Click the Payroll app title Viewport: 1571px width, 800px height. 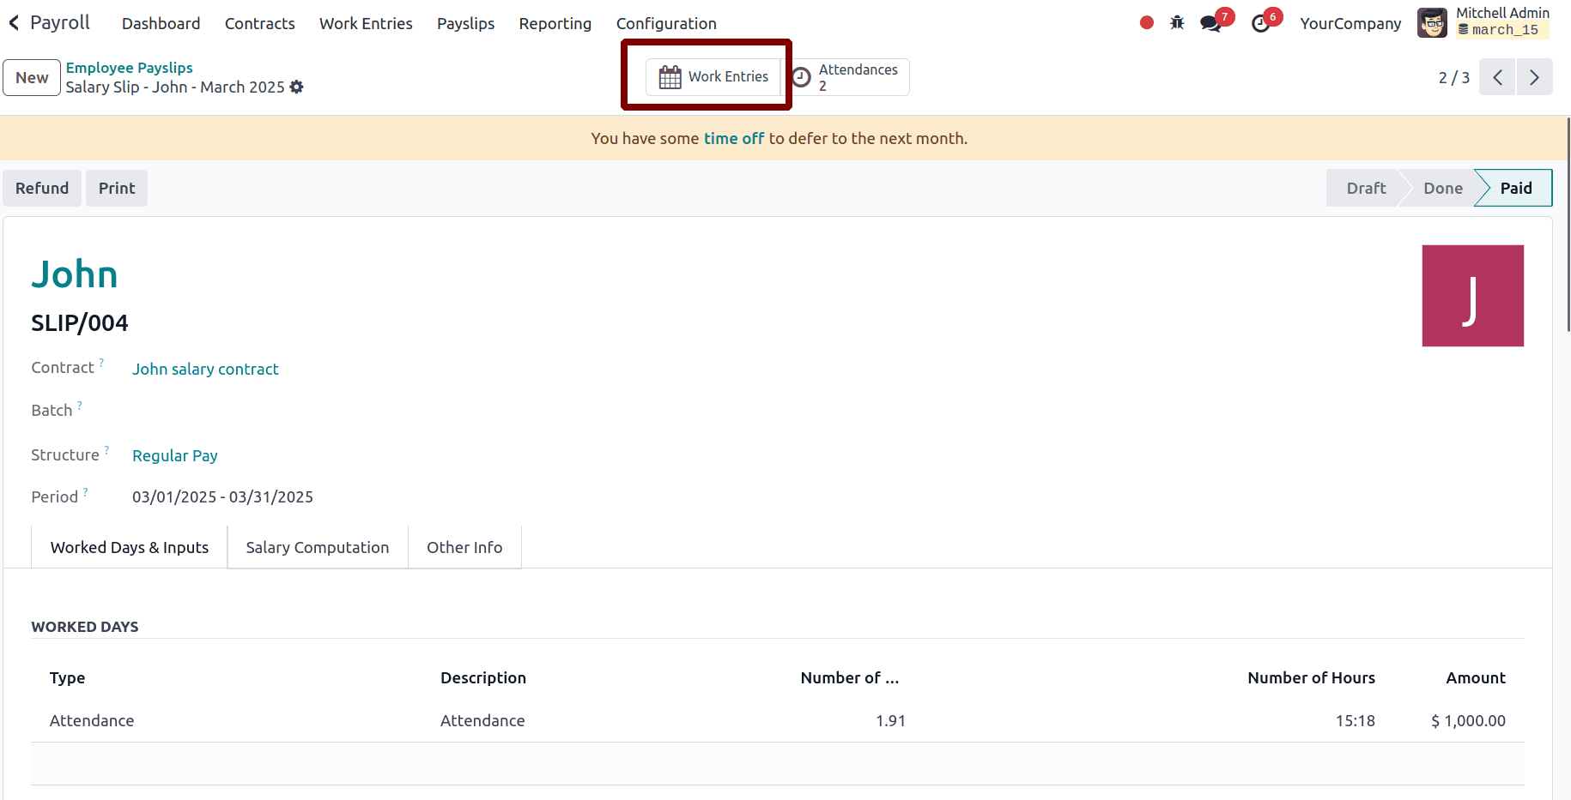coord(60,22)
